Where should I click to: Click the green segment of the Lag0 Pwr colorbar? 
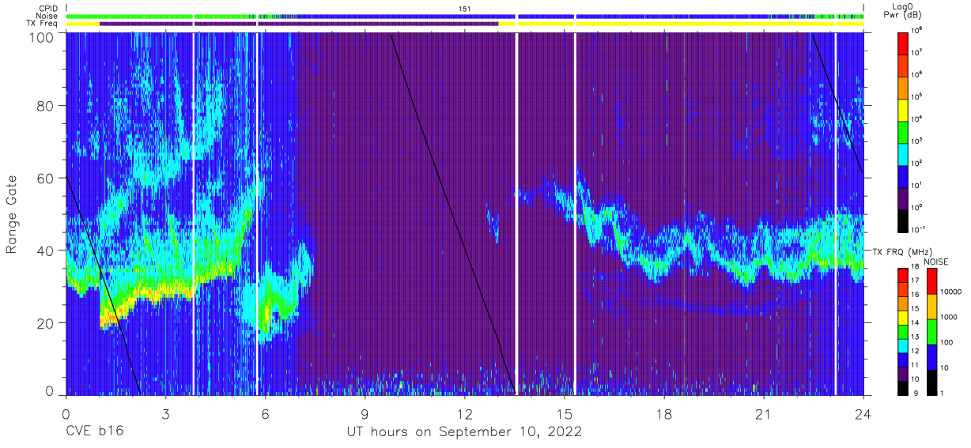point(903,130)
